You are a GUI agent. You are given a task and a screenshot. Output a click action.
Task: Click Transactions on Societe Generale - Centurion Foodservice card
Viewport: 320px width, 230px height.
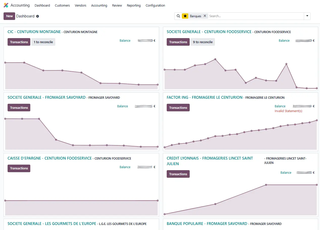tap(178, 42)
